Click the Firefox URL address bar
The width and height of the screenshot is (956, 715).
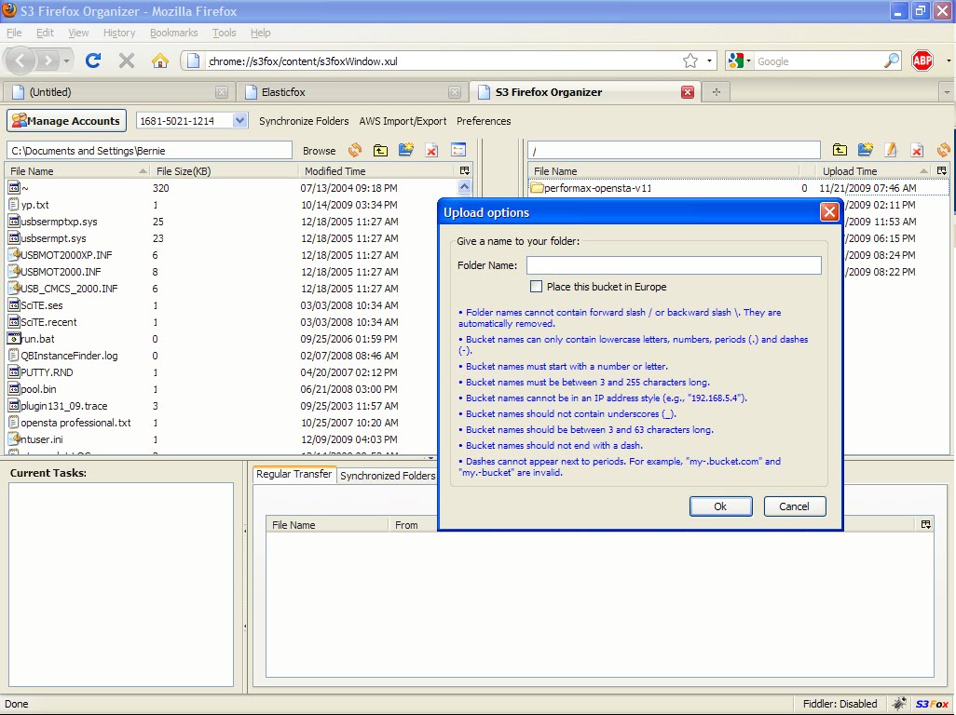point(448,61)
